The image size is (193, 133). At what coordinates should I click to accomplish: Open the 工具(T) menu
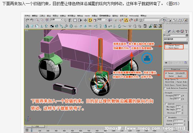pos(42,16)
